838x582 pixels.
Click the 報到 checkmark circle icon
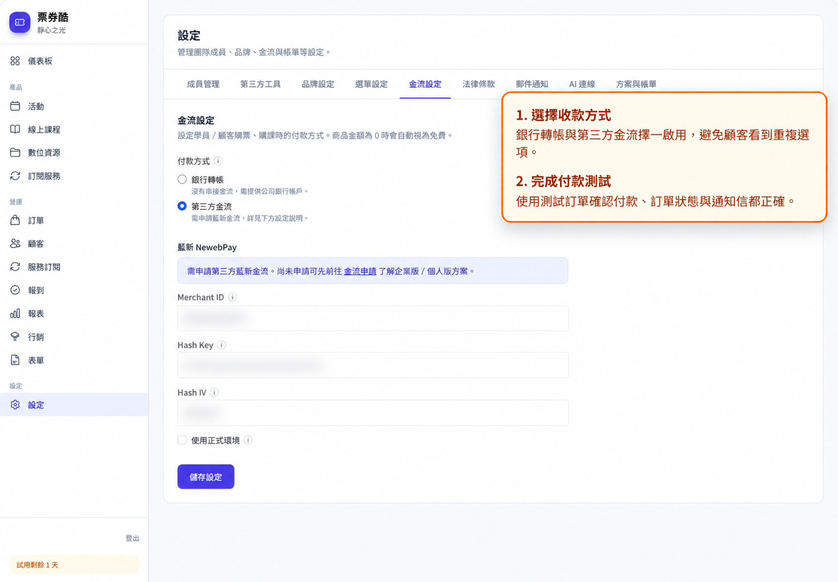[x=15, y=290]
